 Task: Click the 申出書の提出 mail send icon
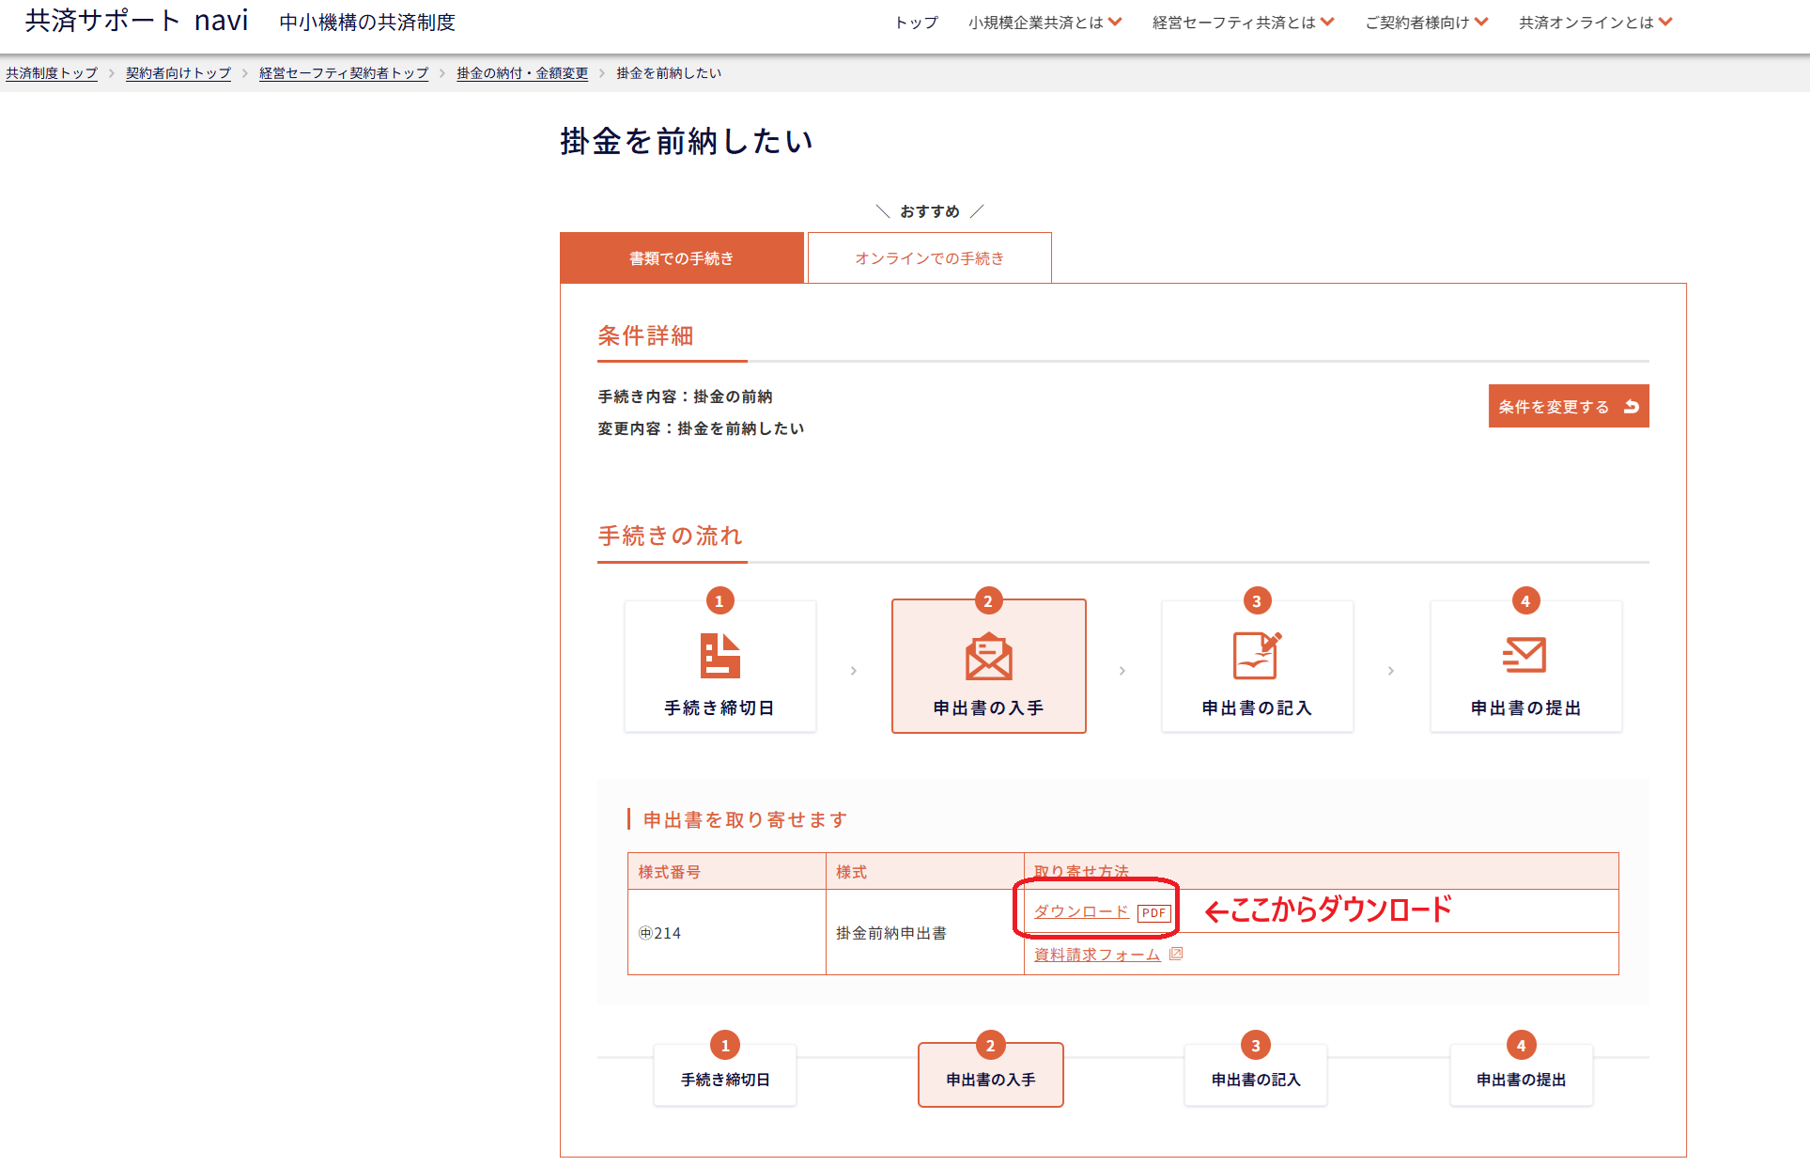[x=1524, y=655]
